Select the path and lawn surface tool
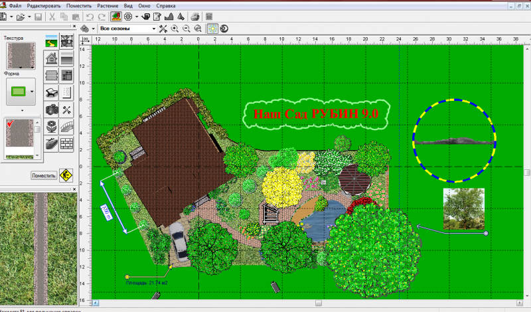The image size is (531, 312). pos(52,42)
